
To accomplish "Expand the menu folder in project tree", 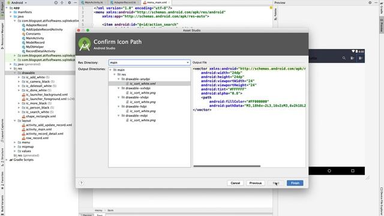I will 14,142.
